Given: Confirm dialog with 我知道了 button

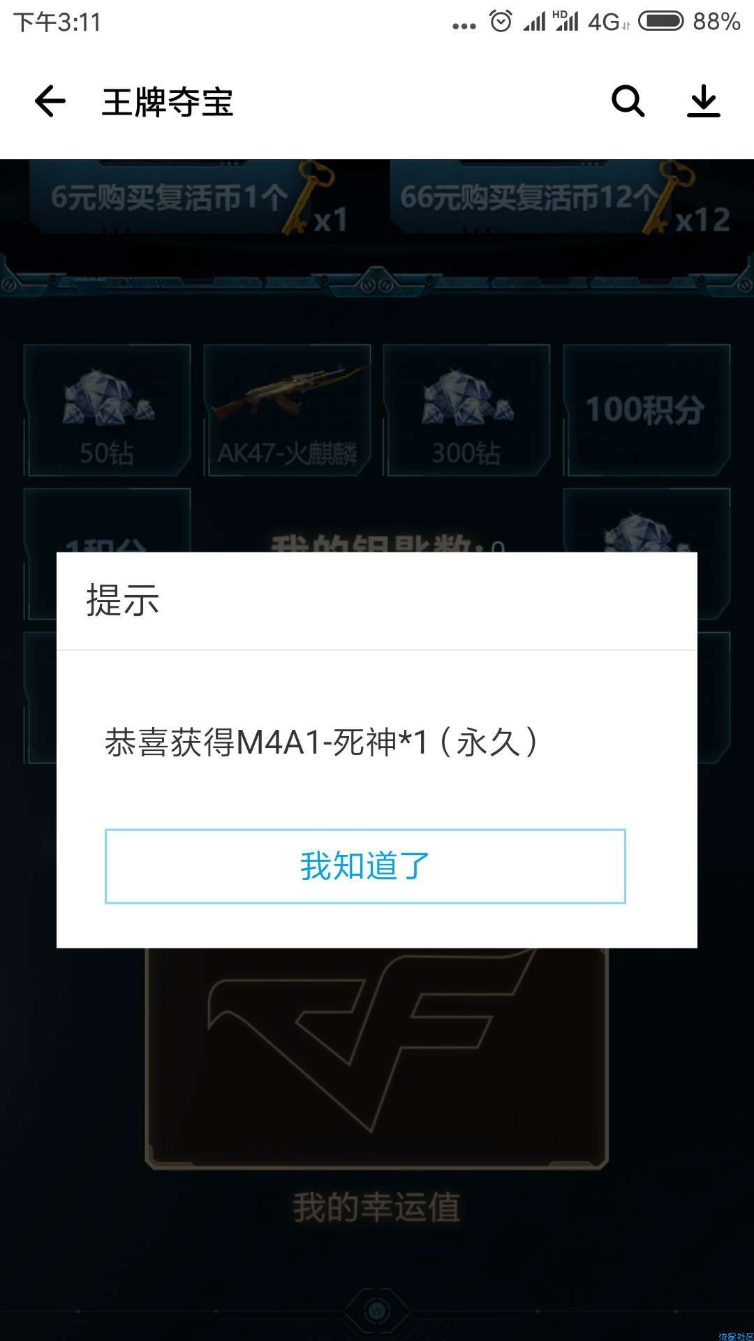Looking at the screenshot, I should [x=365, y=866].
